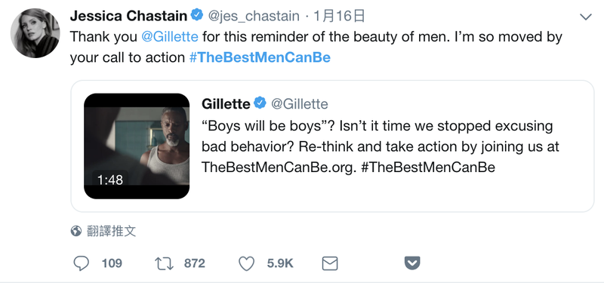Click Gillette's blue verified badge
The height and width of the screenshot is (283, 604).
(x=260, y=103)
